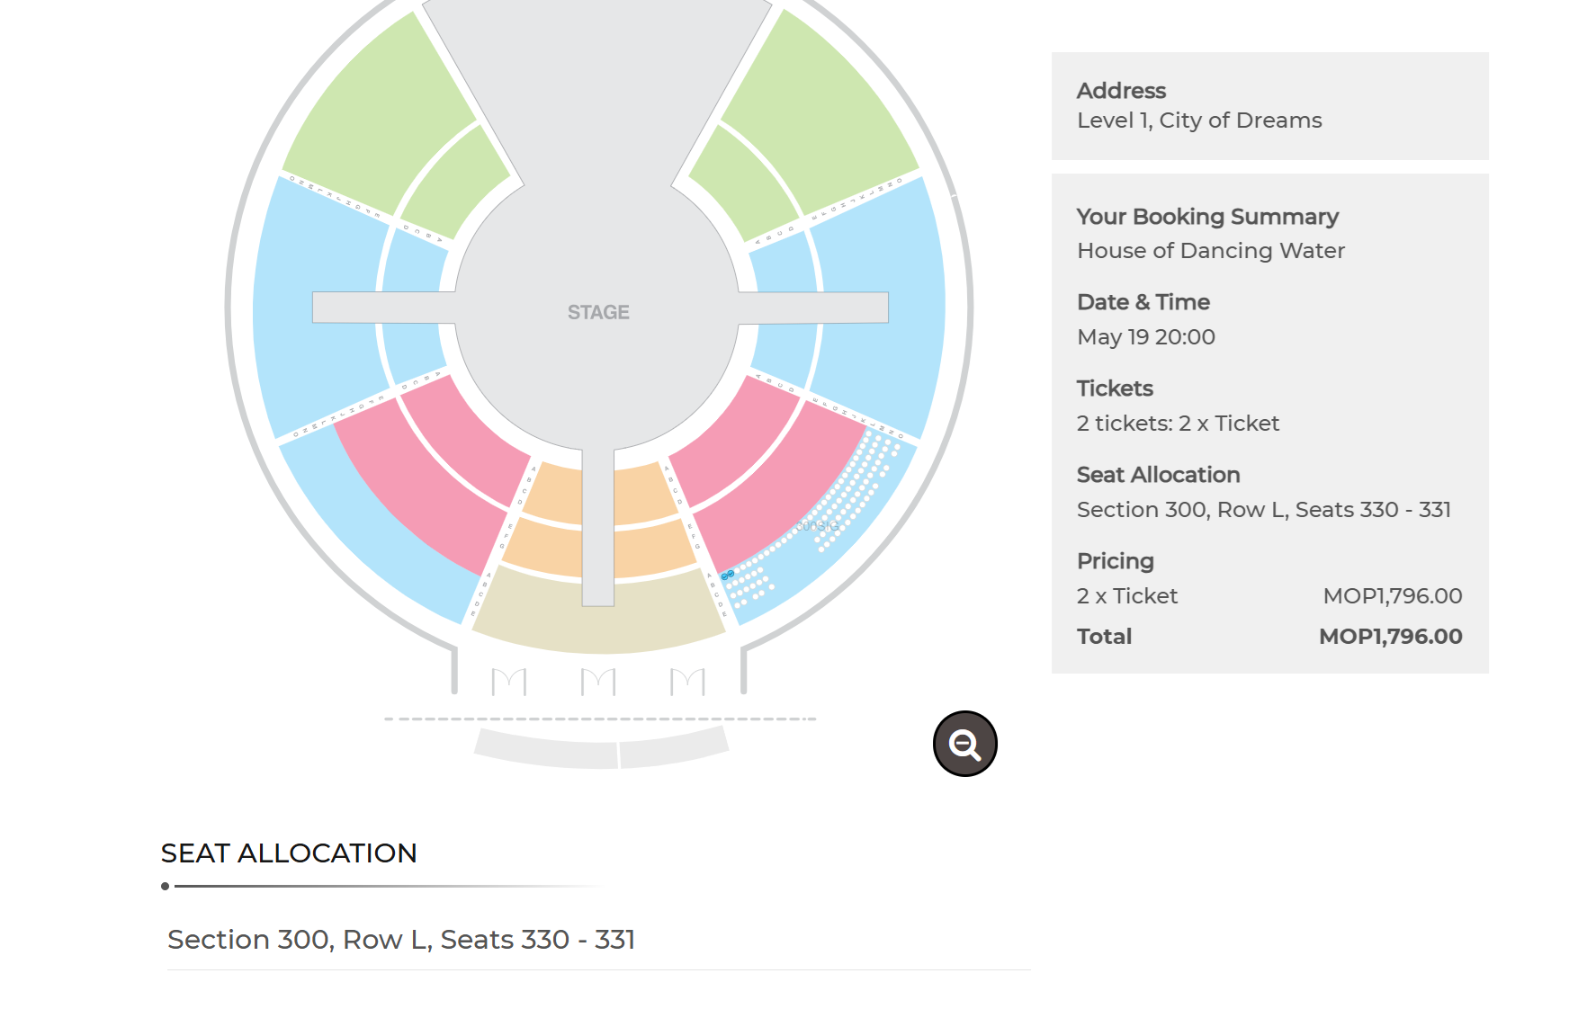
Task: Click the zoom out magnifier icon
Action: 964,744
